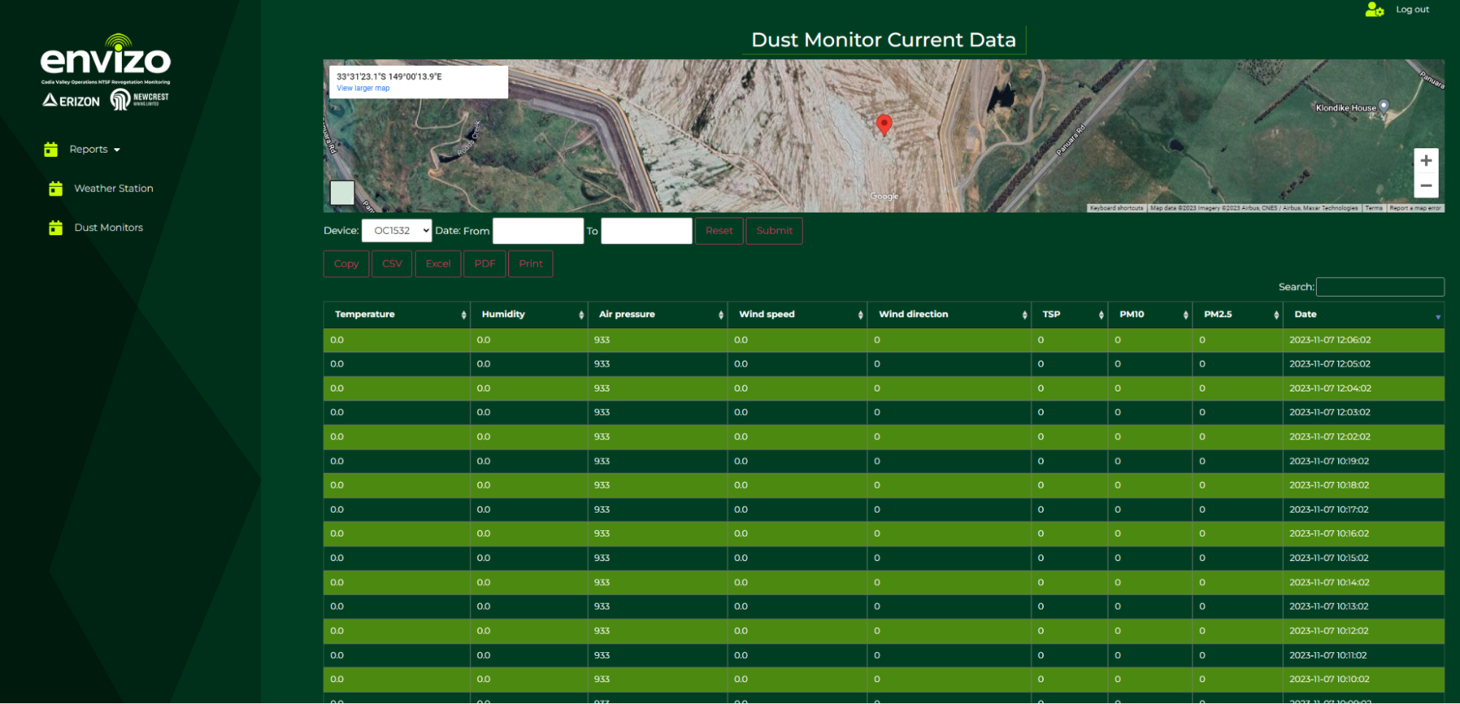Screen dimensions: 1460x704
Task: Select date 2023-11-07 10:13:02 cell
Action: pyautogui.click(x=1364, y=607)
